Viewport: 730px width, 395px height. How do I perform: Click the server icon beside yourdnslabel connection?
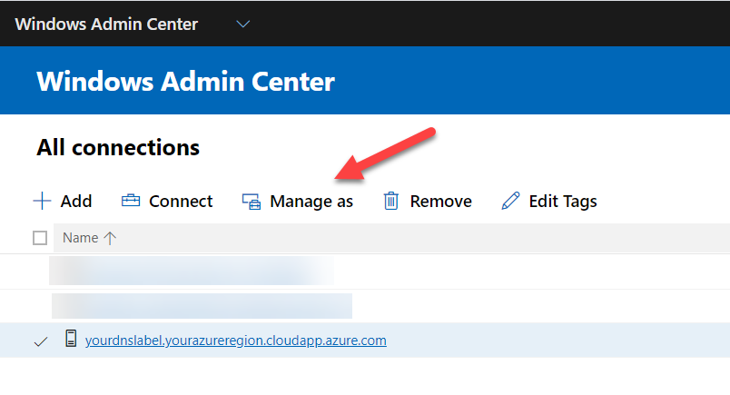(71, 338)
